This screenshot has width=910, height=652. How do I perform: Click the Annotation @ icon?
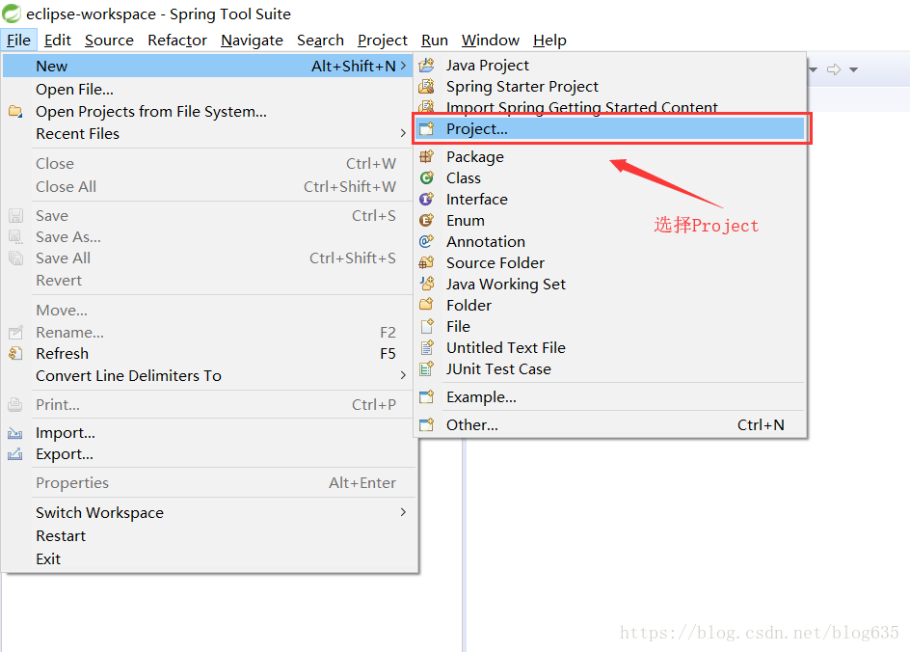coord(426,241)
